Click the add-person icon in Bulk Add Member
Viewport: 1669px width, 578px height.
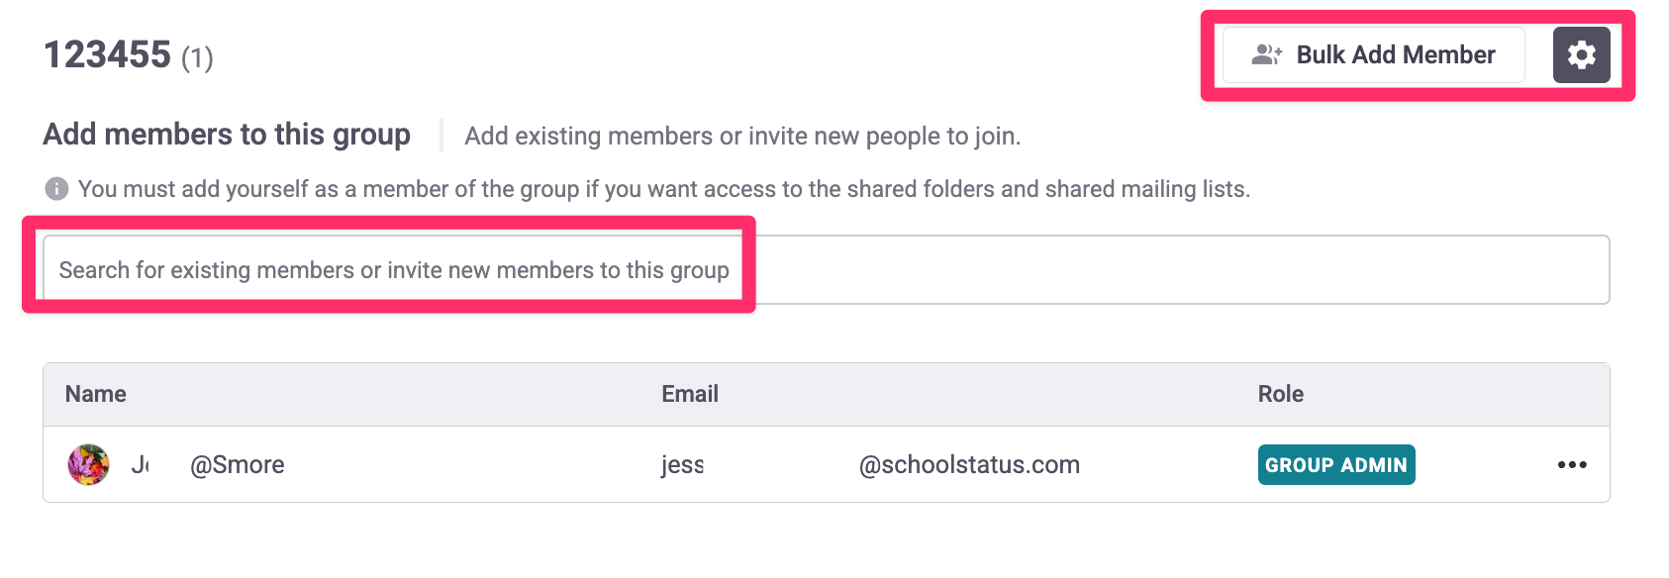pyautogui.click(x=1267, y=54)
